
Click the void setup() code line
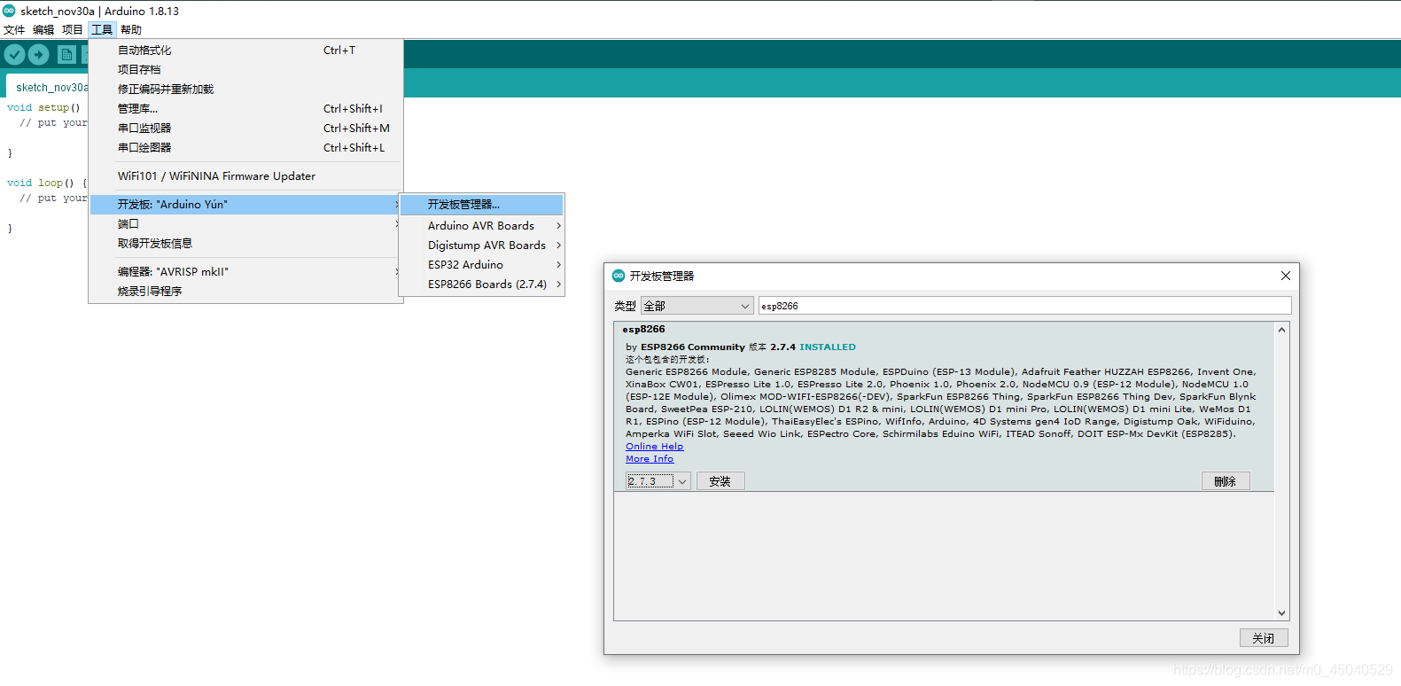43,108
